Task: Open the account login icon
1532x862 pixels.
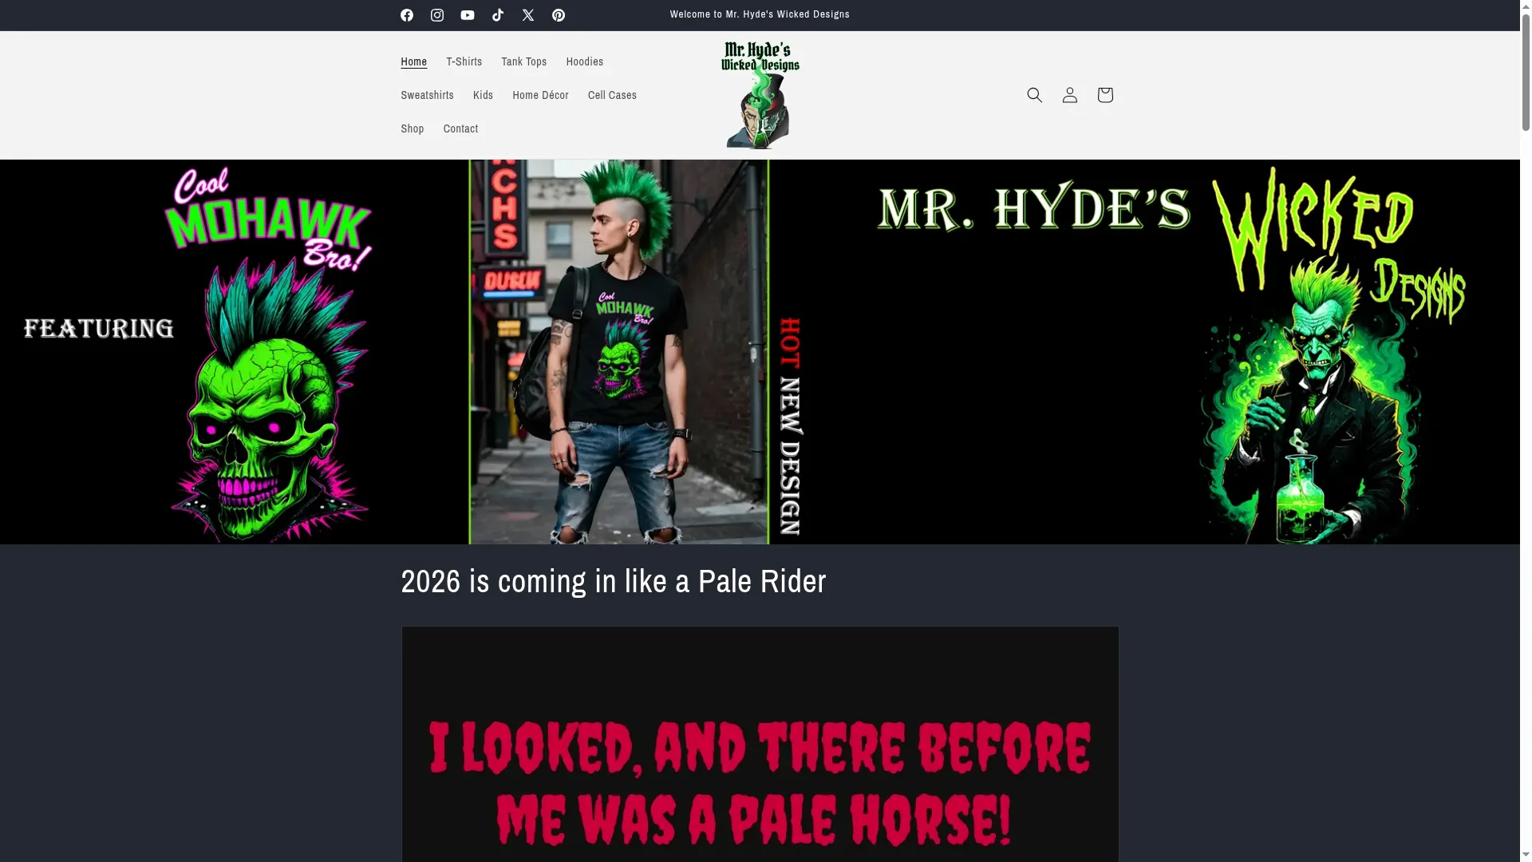Action: tap(1070, 95)
